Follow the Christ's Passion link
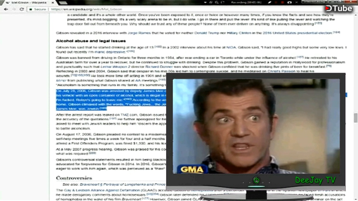Screen dimensions: 358x201 click(x=281, y=71)
